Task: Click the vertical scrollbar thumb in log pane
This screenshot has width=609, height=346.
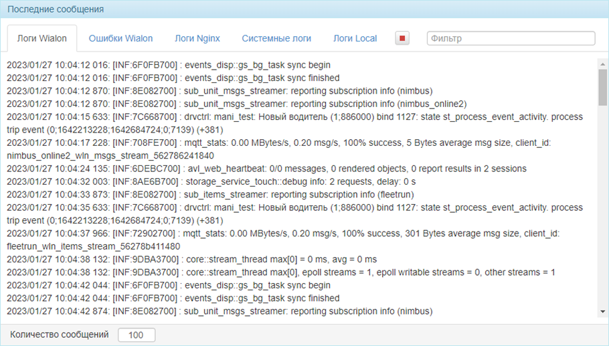Action: pos(602,88)
